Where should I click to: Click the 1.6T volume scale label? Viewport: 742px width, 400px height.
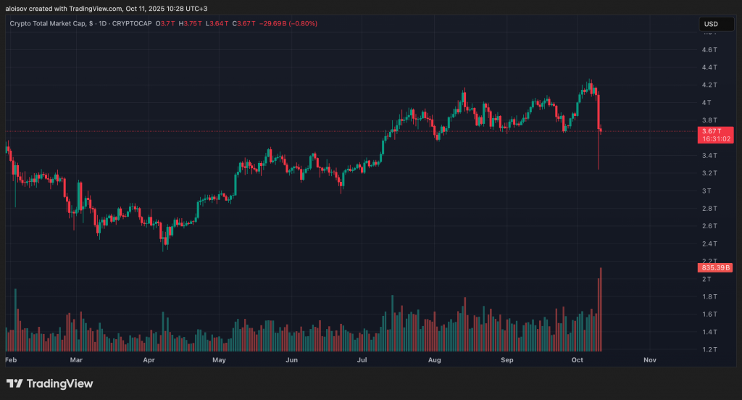pos(709,314)
